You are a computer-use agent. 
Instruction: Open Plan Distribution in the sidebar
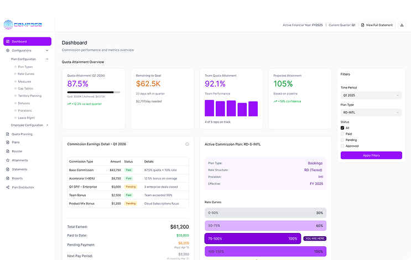23,187
